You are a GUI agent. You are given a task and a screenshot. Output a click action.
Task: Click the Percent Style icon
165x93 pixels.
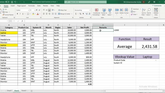coord(80,14)
